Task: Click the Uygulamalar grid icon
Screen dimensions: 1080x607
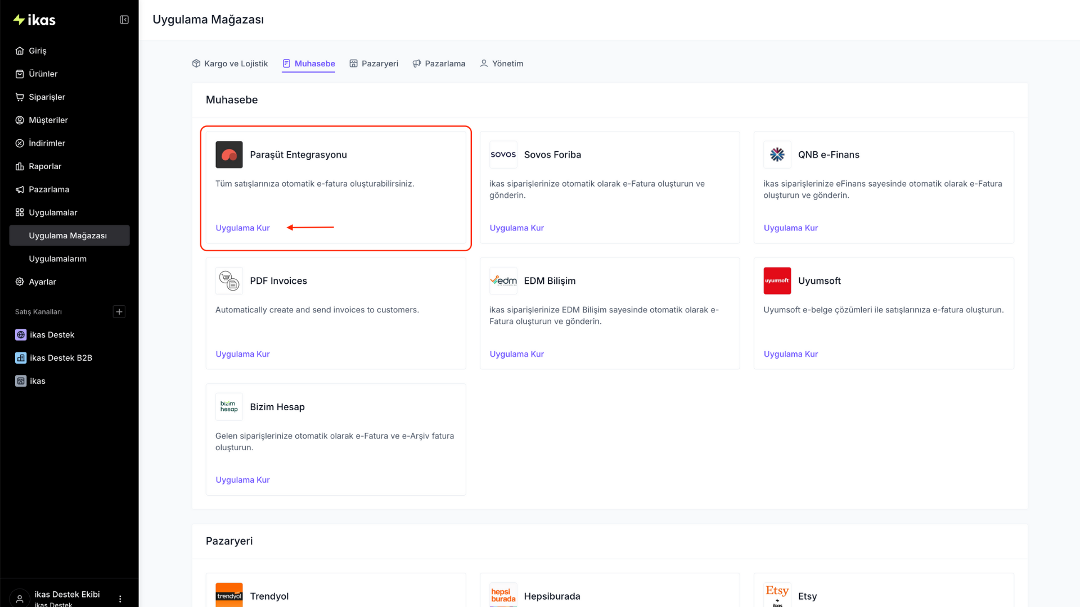Action: (20, 212)
